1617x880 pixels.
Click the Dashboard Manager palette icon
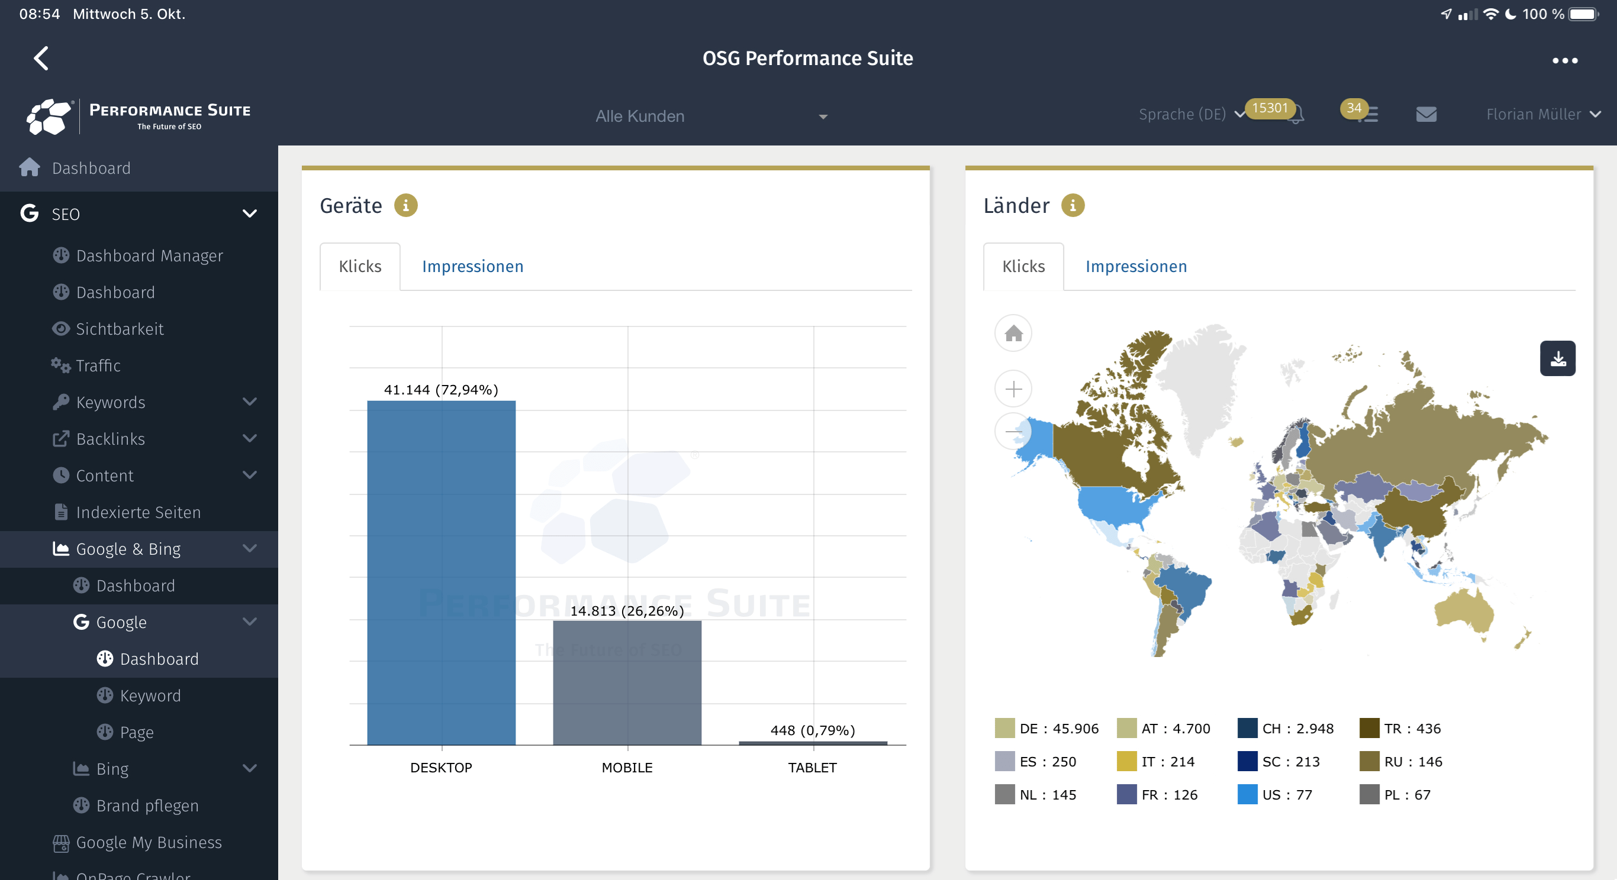pyautogui.click(x=60, y=255)
